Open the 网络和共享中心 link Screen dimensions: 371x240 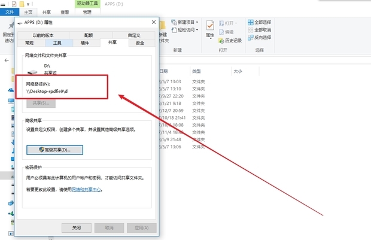[86, 189]
